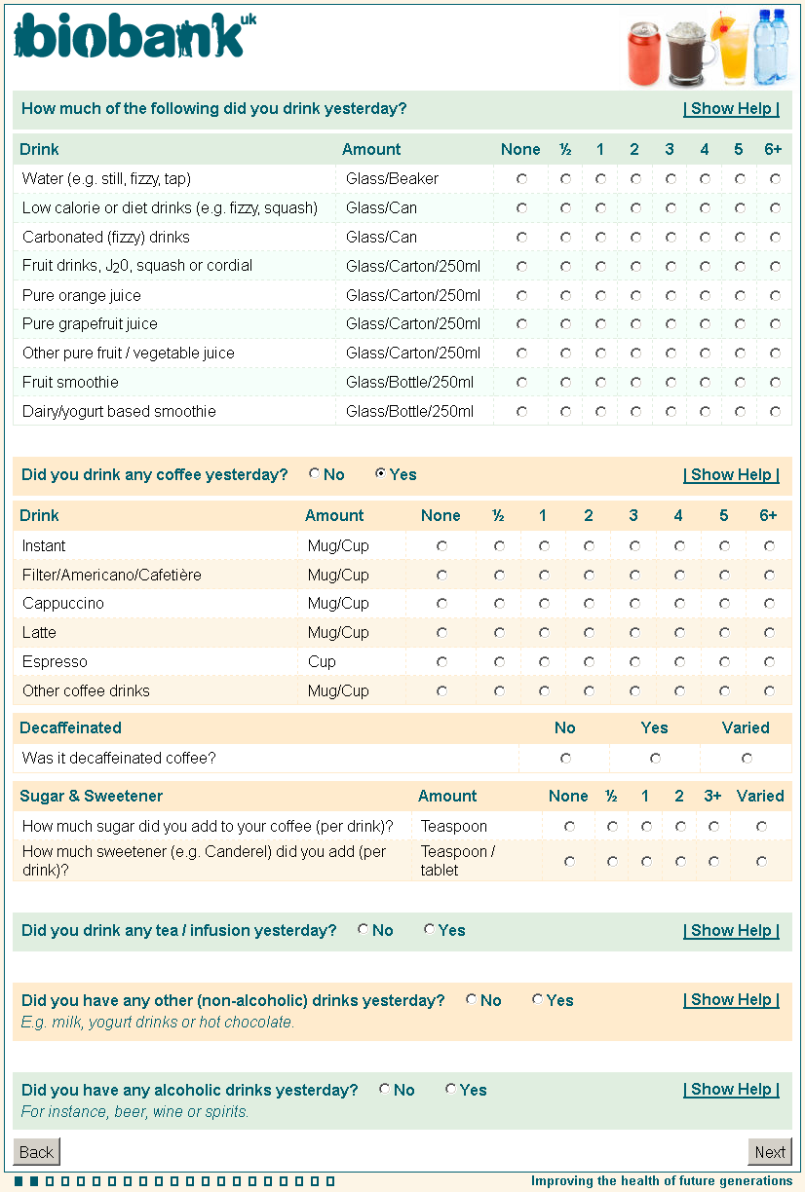Viewport: 805px width, 1192px height.
Task: Click the Back button
Action: tap(37, 1152)
